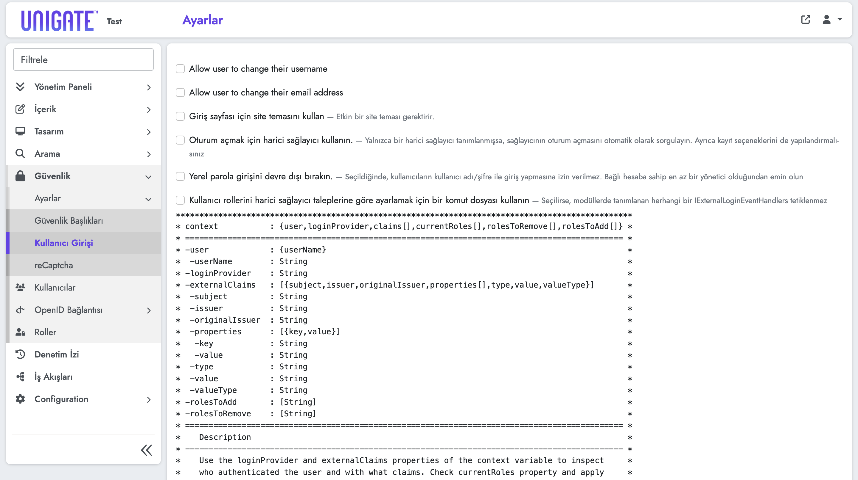Toggle 'Giriş sayfası için site temasını kullan'
858x480 pixels.
(x=180, y=116)
